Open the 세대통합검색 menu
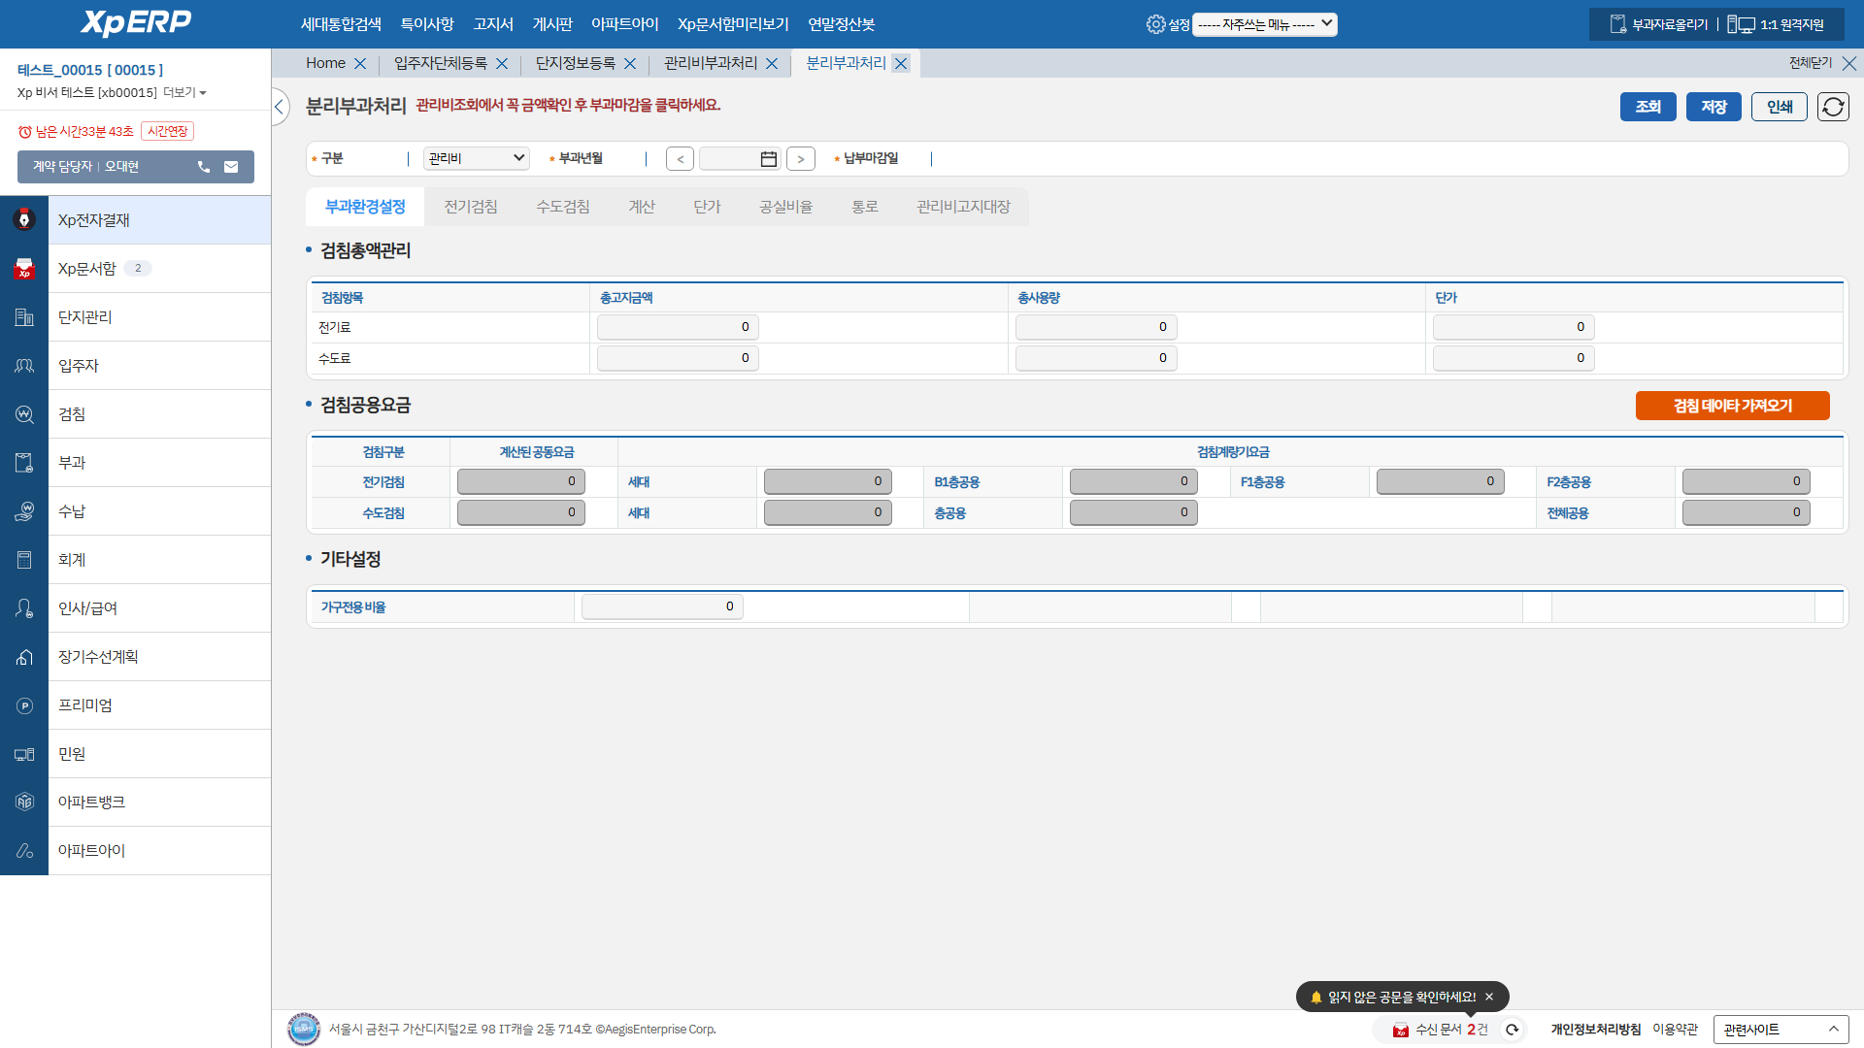Screen dimensions: 1864x1048 click(x=341, y=24)
